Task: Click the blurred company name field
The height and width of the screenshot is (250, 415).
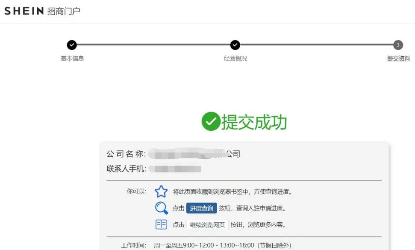Action: (x=188, y=154)
